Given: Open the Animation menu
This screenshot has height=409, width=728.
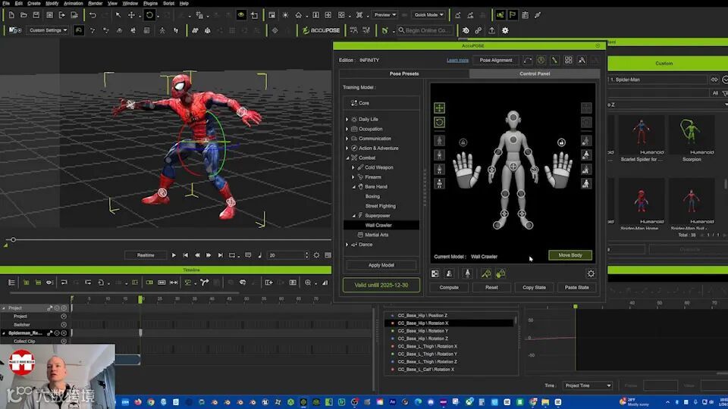Looking at the screenshot, I should (x=73, y=3).
